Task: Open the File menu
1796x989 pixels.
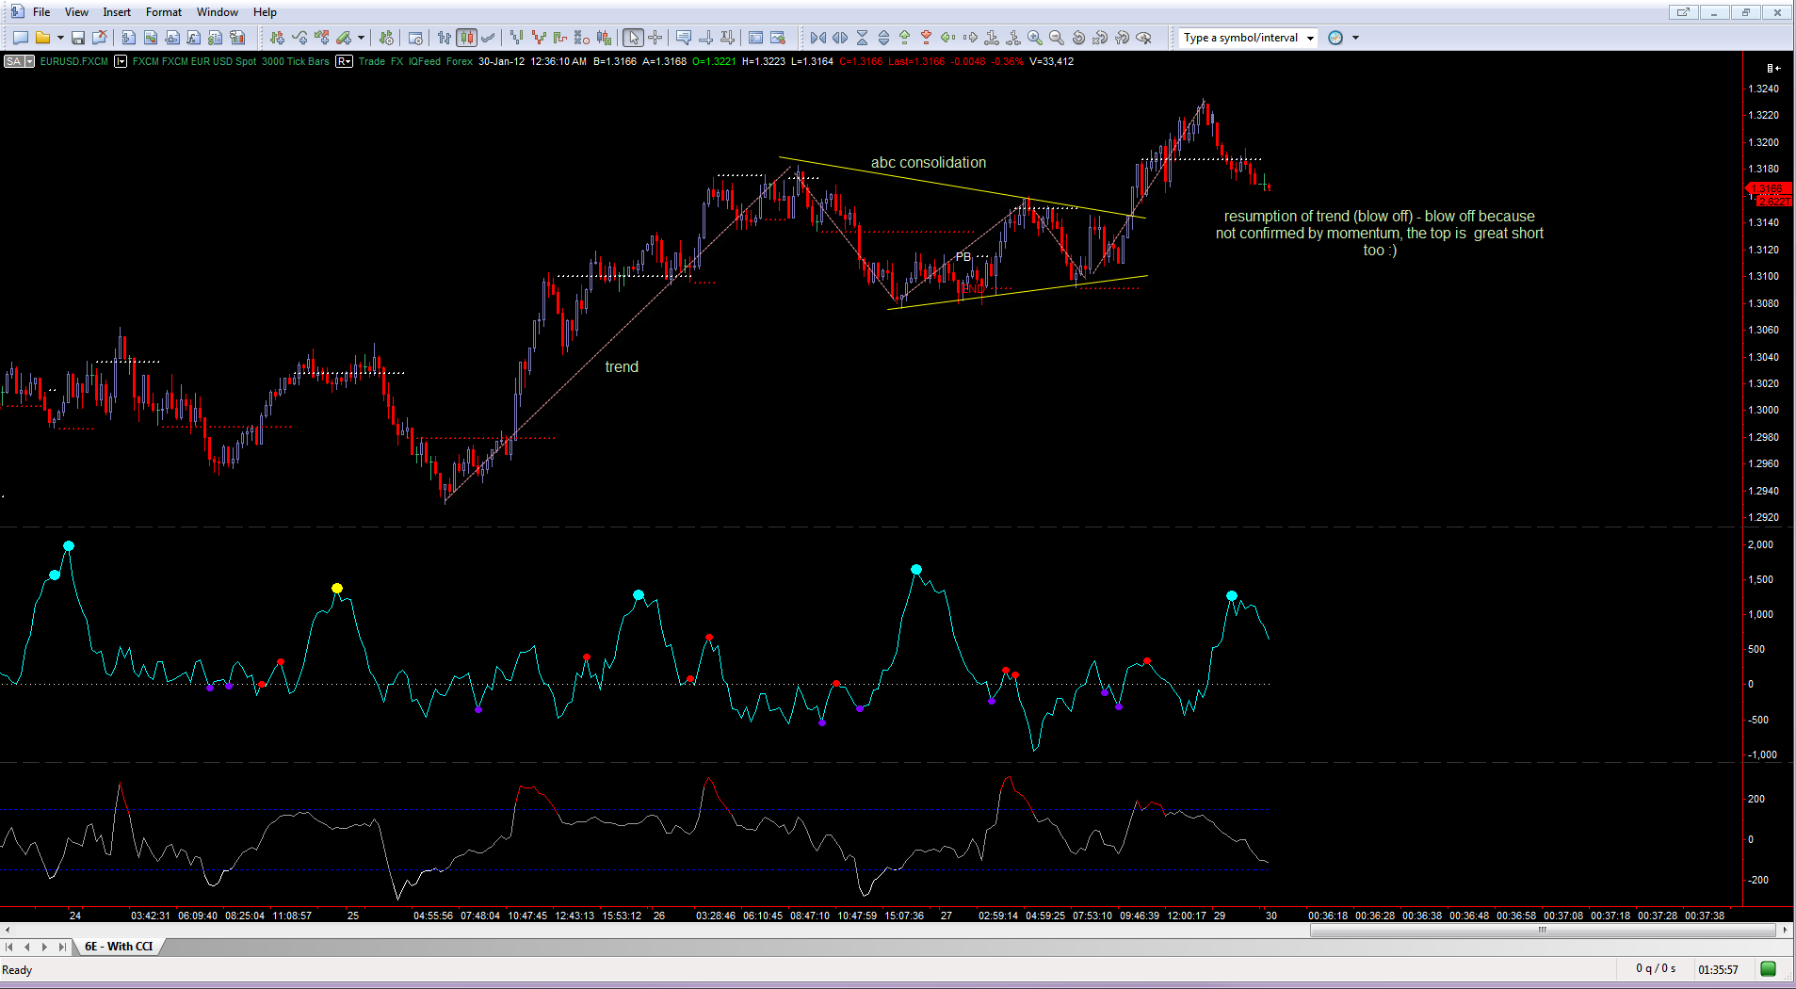Action: (x=41, y=12)
